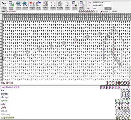
Task: Select the fatty term in list
Action: [3, 104]
